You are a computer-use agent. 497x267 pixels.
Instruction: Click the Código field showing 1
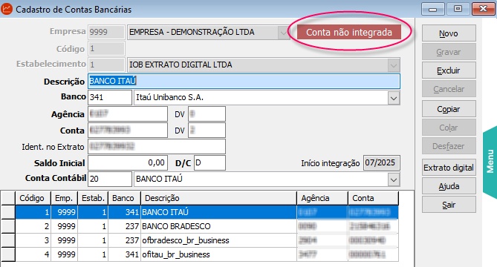106,49
